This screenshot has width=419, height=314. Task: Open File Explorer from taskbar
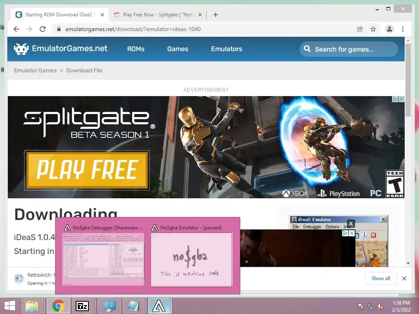tap(32, 306)
